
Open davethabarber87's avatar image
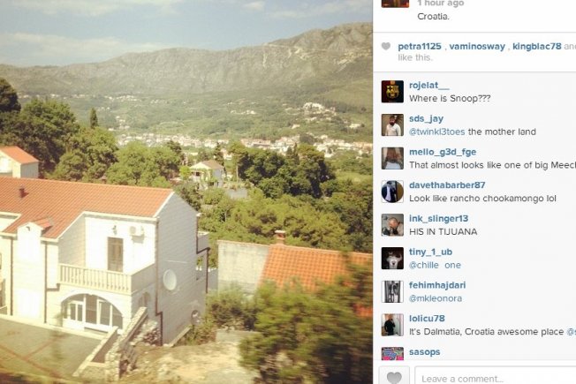(392, 192)
